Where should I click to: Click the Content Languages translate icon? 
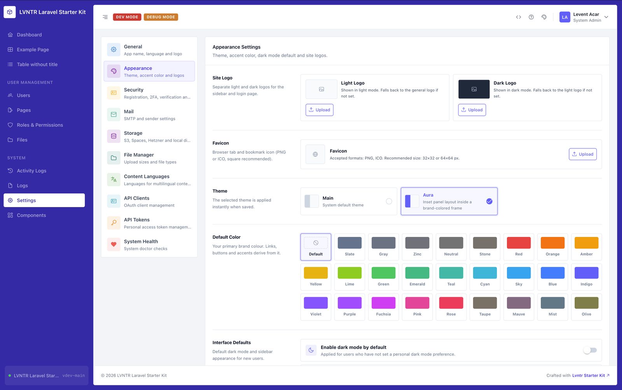coord(114,179)
